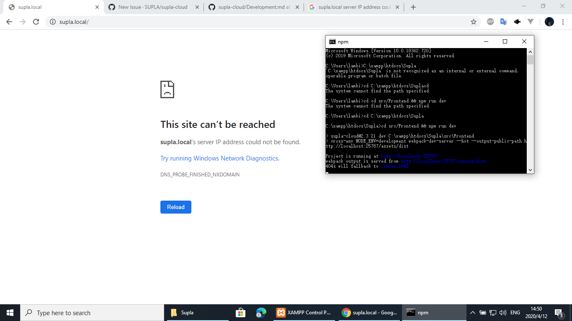Click the Type here to search box
This screenshot has width=572, height=321.
92,313
